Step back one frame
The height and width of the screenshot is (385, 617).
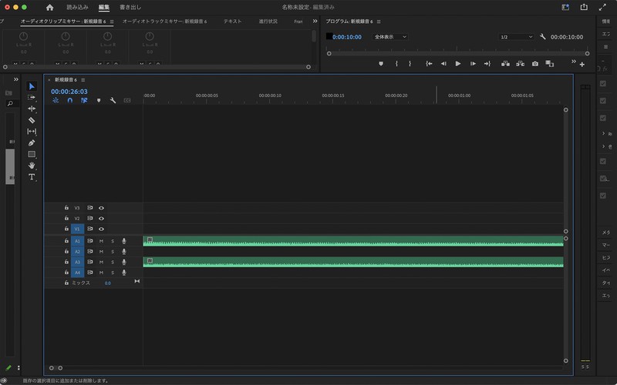(443, 64)
